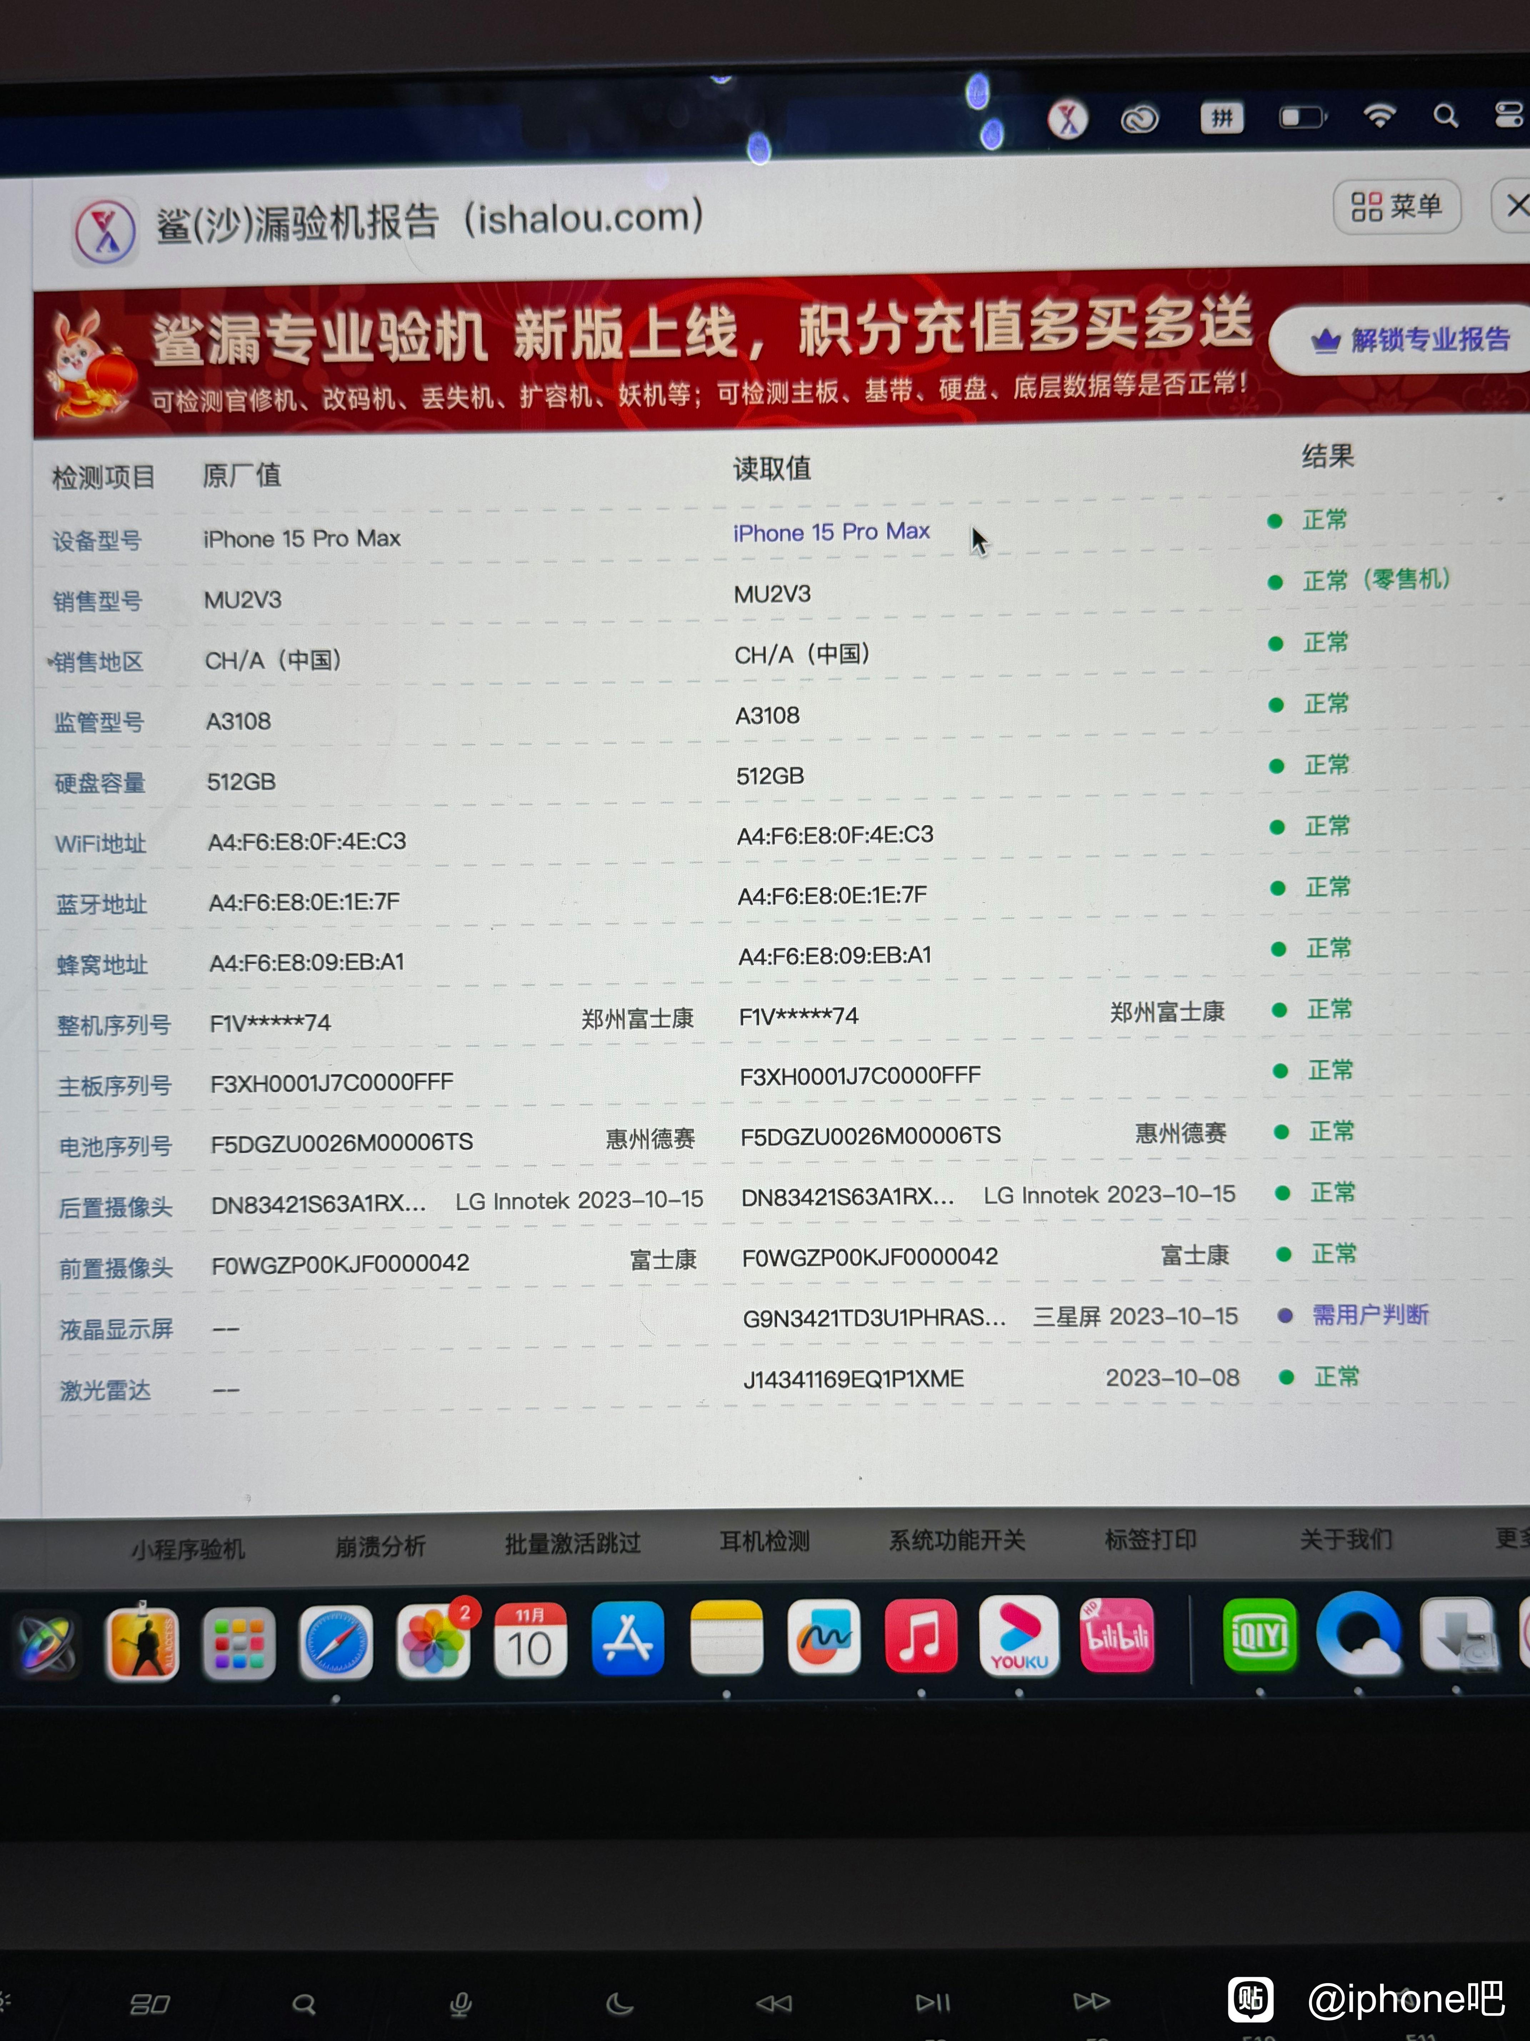Open bilibili app from Dock
Screen dimensions: 1530x2041
tap(1117, 1635)
